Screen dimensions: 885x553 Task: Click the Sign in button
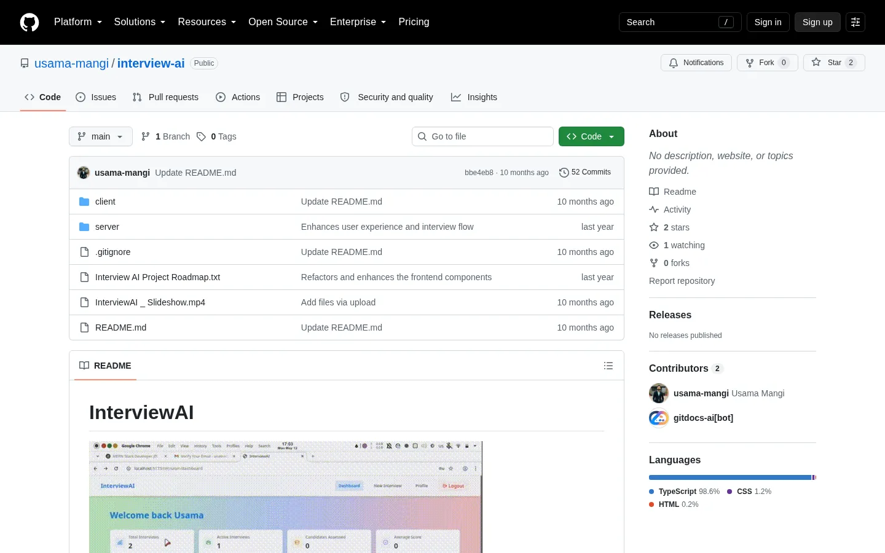[768, 22]
